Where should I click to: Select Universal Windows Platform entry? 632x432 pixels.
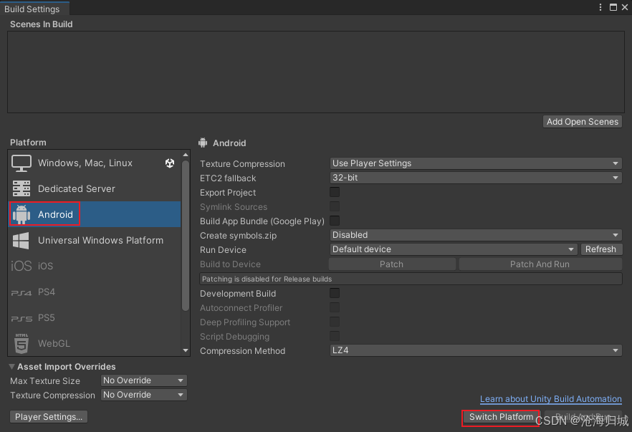[95, 240]
